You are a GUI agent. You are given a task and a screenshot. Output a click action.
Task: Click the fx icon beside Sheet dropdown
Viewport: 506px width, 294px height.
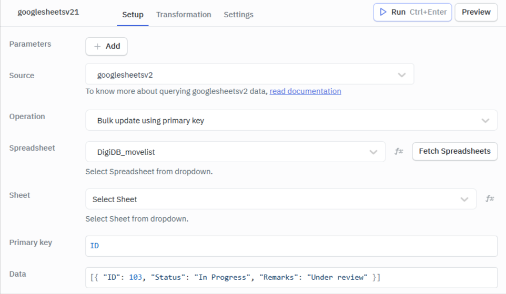click(x=490, y=199)
